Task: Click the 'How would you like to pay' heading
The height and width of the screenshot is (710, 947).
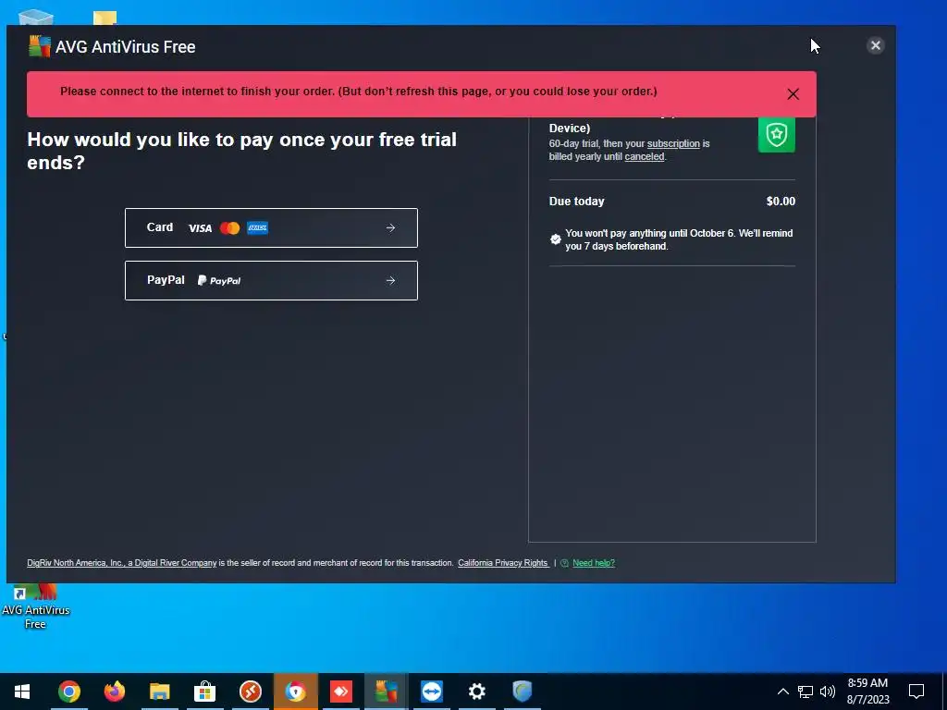Action: pyautogui.click(x=241, y=151)
